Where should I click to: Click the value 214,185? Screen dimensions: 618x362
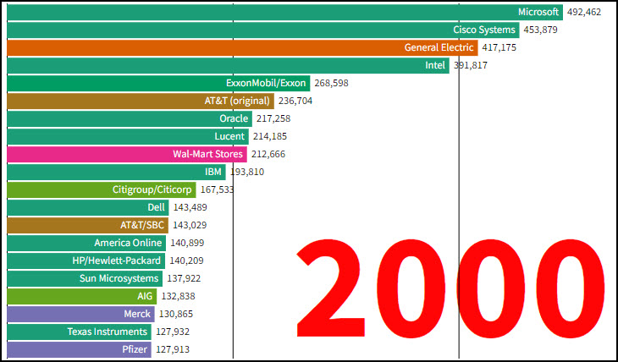tap(270, 136)
